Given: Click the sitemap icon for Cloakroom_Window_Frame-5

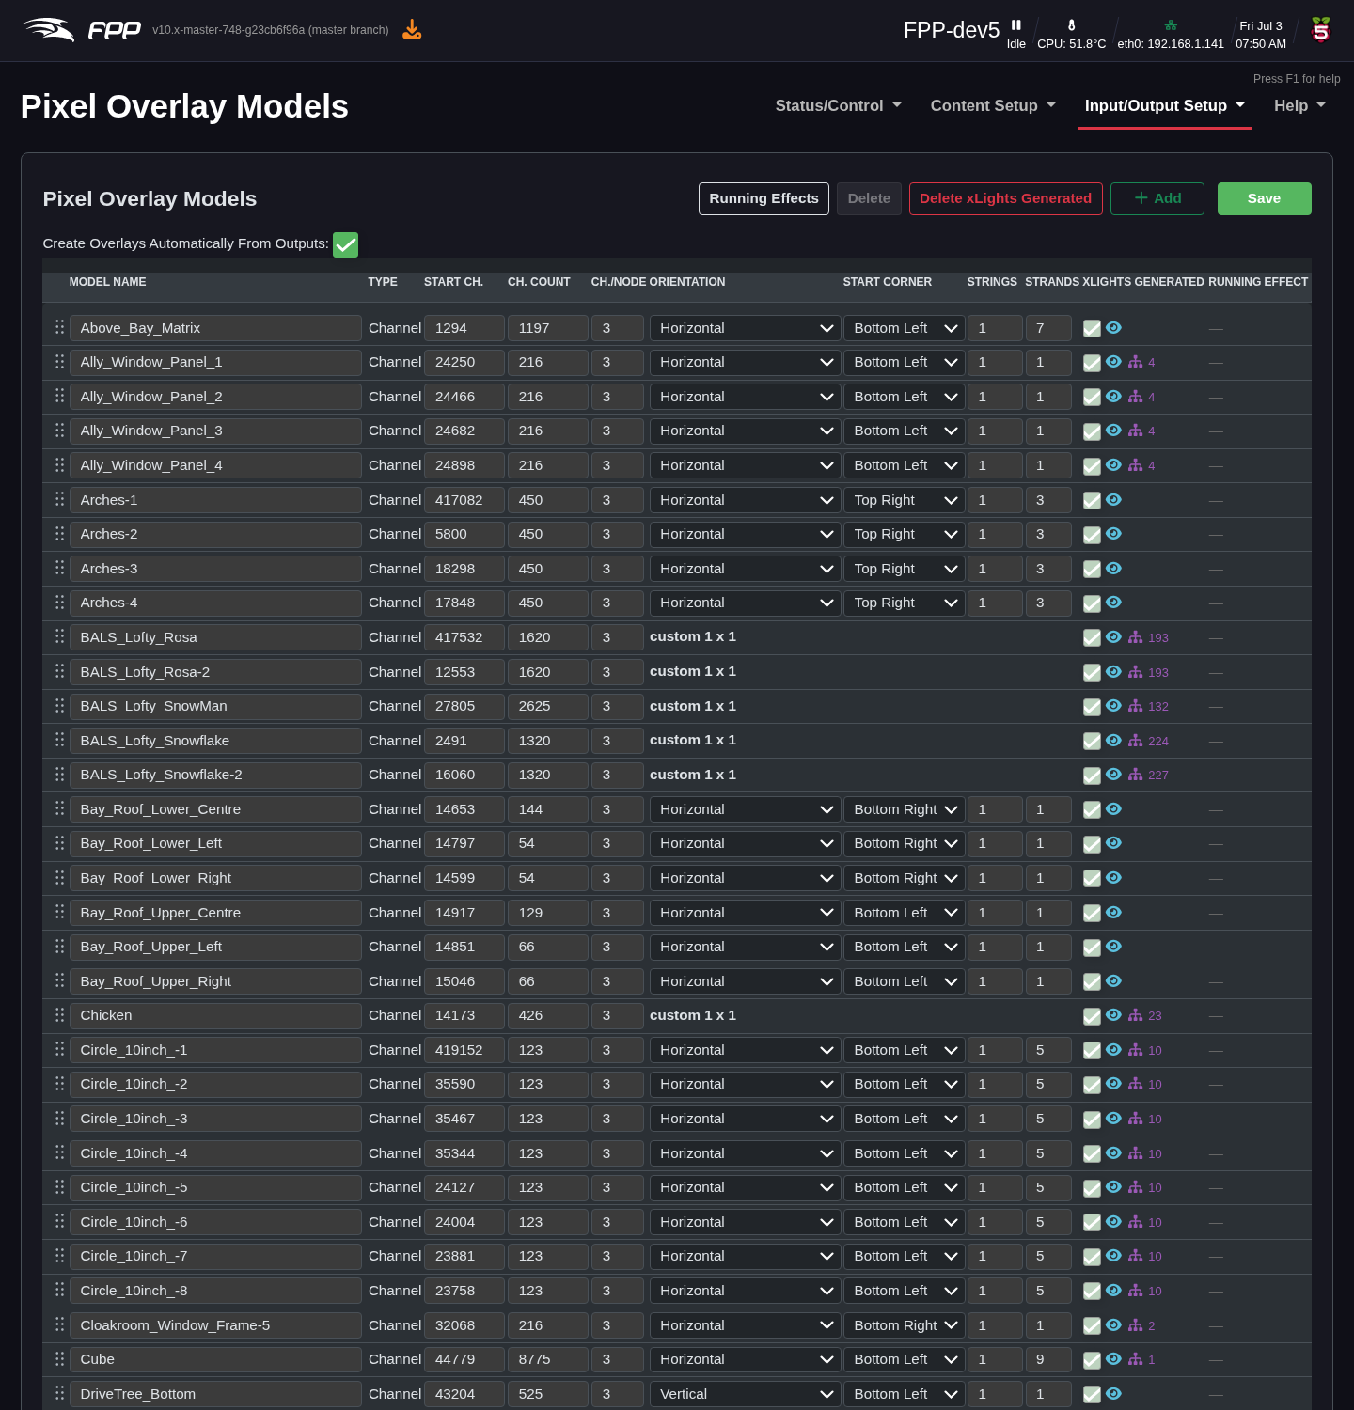Looking at the screenshot, I should click(x=1136, y=1325).
